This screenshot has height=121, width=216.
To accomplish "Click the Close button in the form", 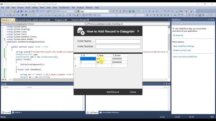I will 133,92.
